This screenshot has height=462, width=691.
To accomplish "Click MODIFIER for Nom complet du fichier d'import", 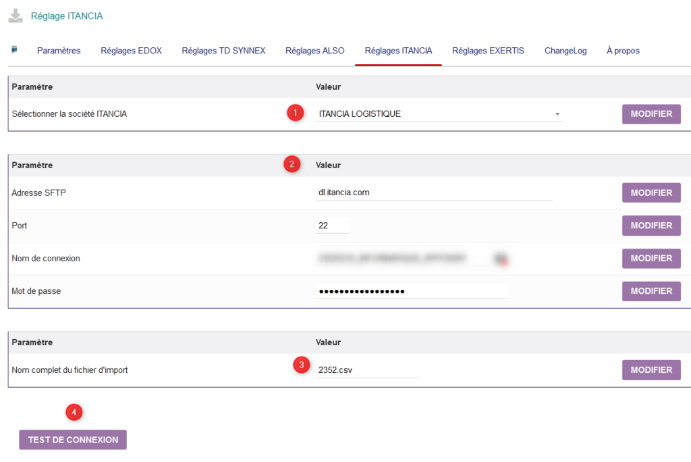I will pos(651,369).
